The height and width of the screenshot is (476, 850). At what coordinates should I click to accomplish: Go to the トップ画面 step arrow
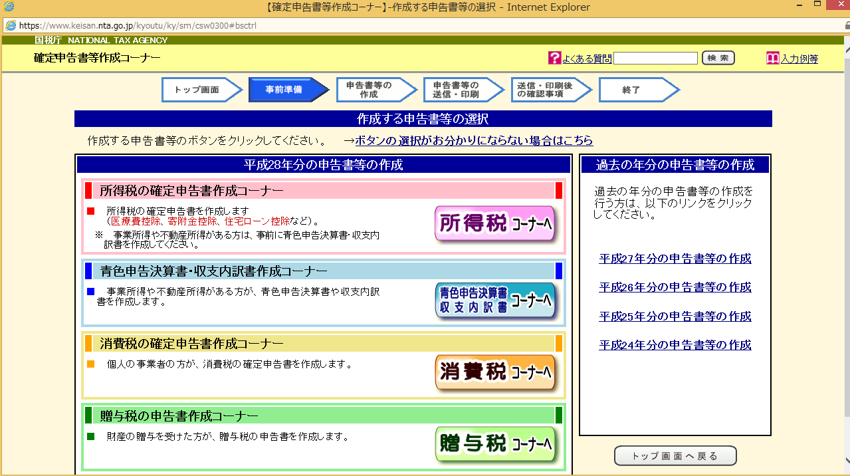click(202, 90)
